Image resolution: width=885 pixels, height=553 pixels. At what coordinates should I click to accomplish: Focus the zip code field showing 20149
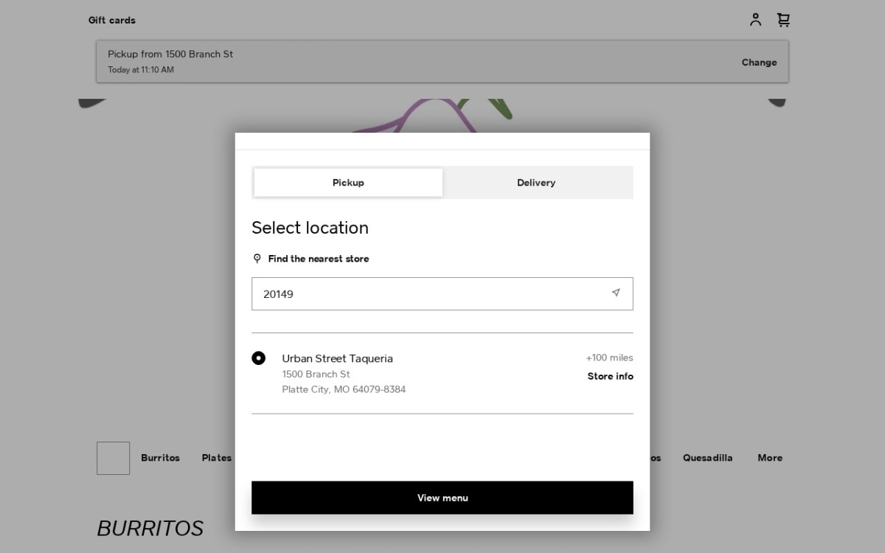[x=442, y=293]
